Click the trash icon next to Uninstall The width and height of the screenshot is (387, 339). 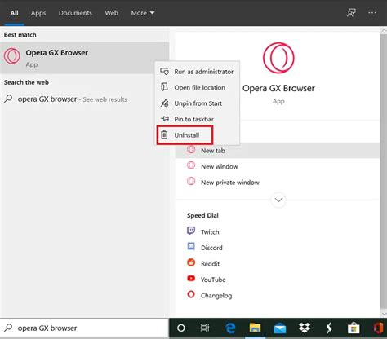[164, 134]
